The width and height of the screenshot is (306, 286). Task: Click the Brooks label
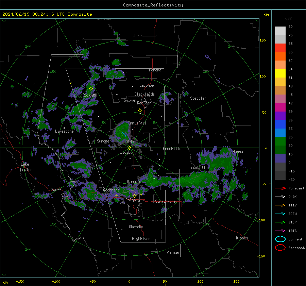coord(242,238)
